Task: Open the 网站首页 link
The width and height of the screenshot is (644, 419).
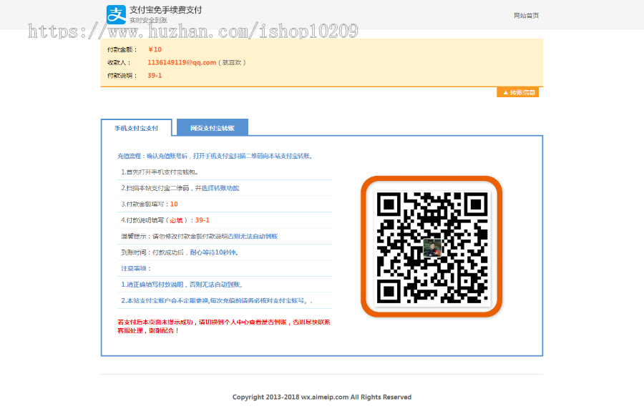Action: (526, 16)
